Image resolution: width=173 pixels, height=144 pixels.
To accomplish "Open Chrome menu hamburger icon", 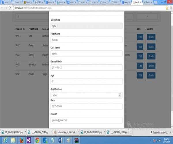I will point(171,8).
